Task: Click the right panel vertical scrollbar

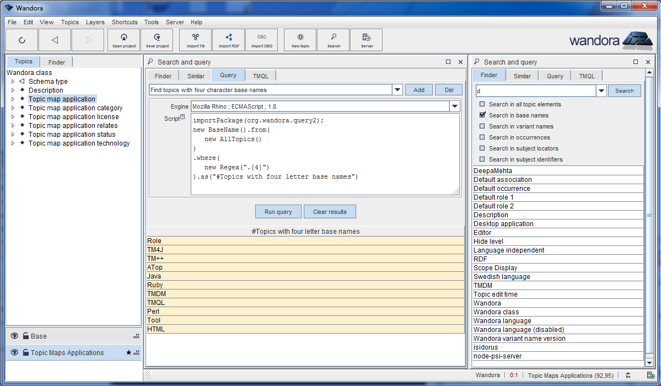Action: click(649, 215)
